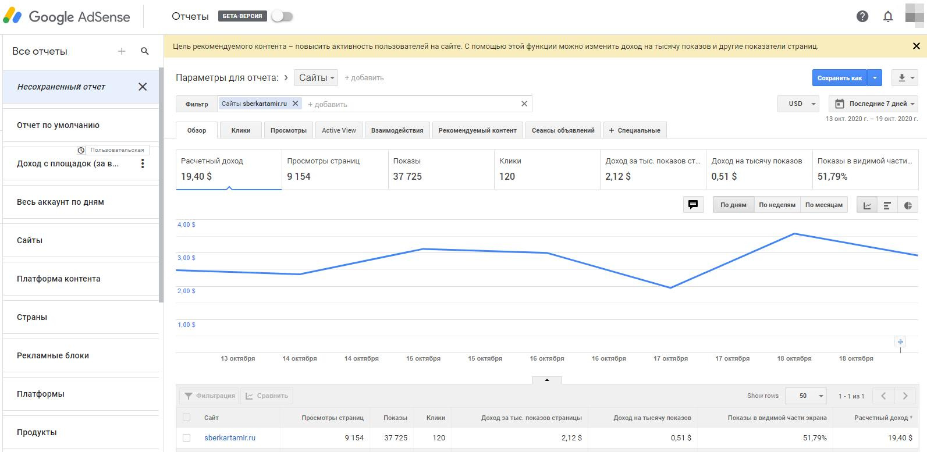This screenshot has height=452, width=927.
Task: Expand the last 7 days date picker
Action: [x=873, y=104]
